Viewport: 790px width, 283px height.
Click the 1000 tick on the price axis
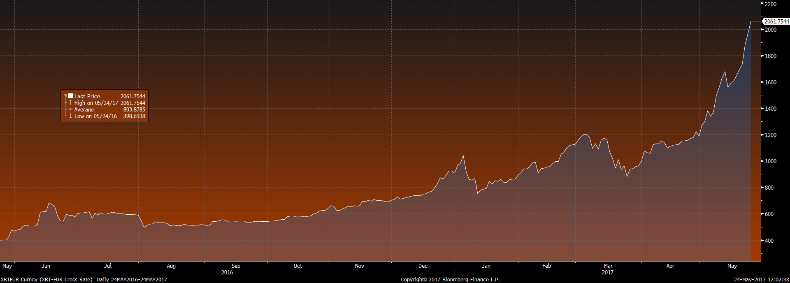tap(770, 161)
